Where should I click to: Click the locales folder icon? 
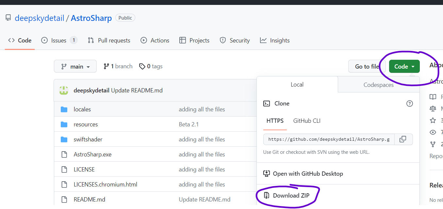tap(64, 109)
